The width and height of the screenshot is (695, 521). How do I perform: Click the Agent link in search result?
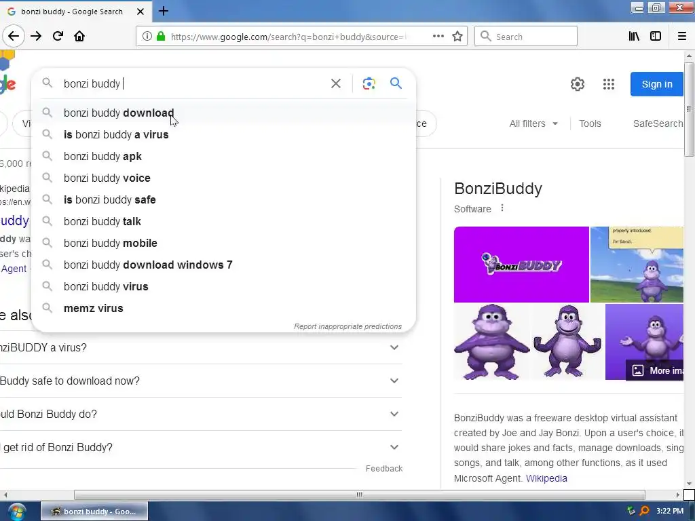pyautogui.click(x=14, y=269)
